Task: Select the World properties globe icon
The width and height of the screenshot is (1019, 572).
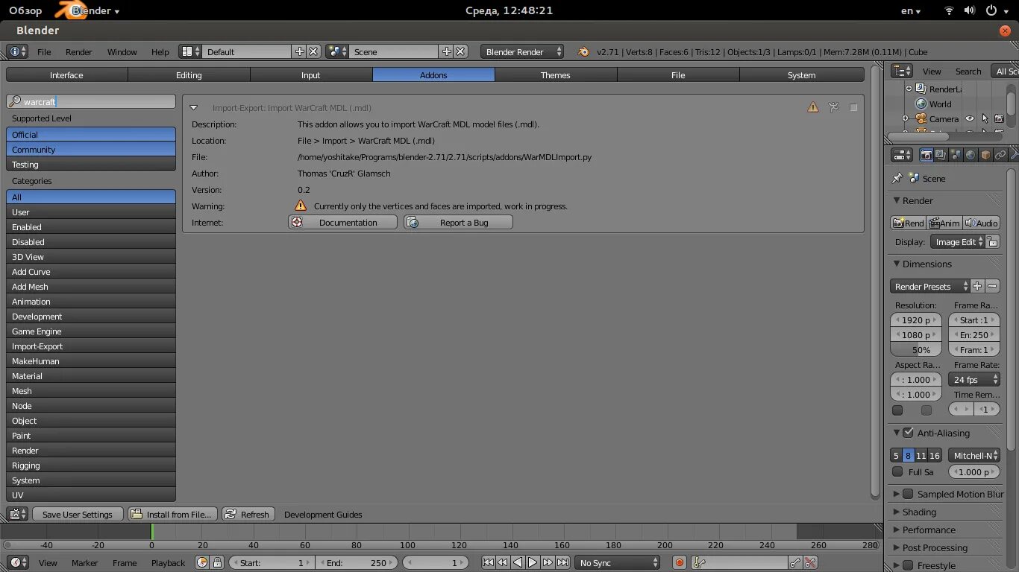Action: 971,155
